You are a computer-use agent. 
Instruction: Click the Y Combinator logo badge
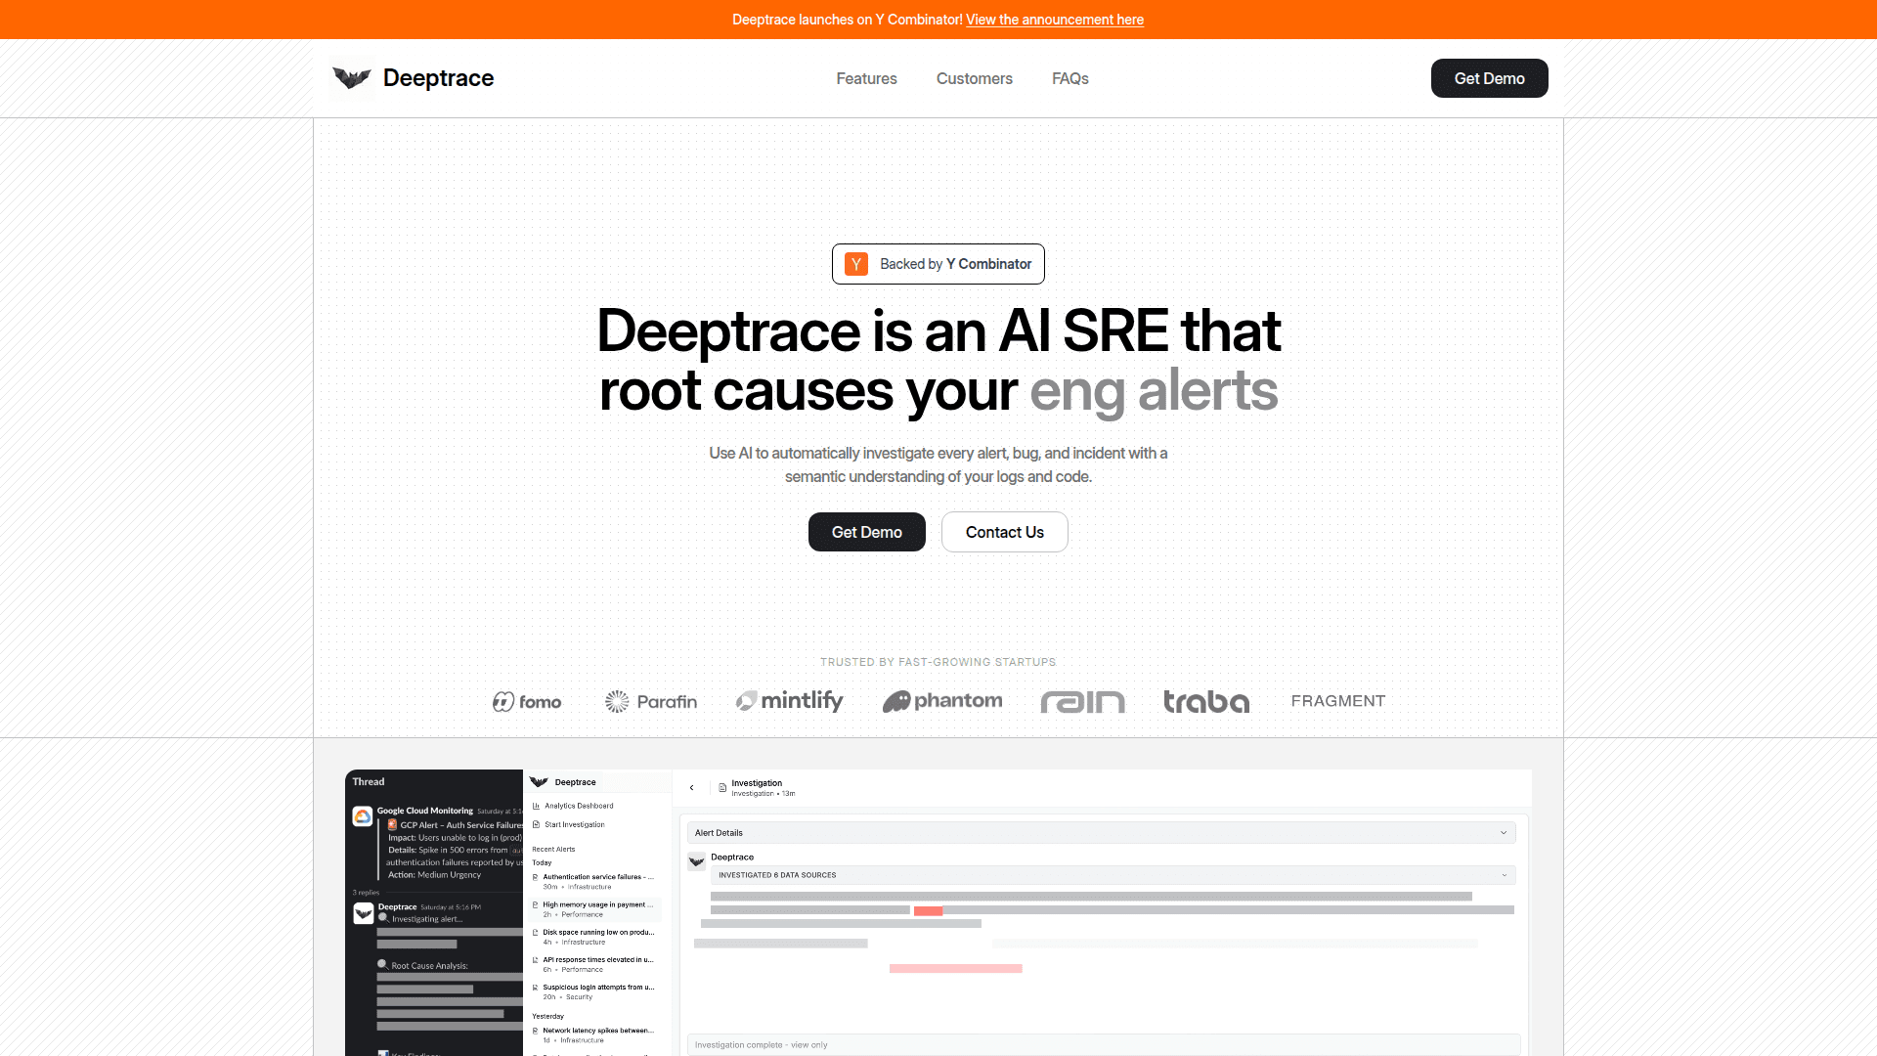(x=856, y=264)
